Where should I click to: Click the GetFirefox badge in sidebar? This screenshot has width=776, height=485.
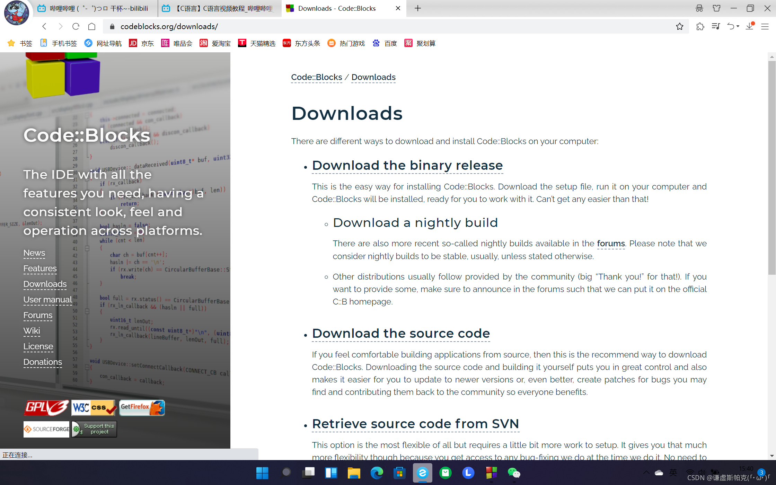click(142, 407)
